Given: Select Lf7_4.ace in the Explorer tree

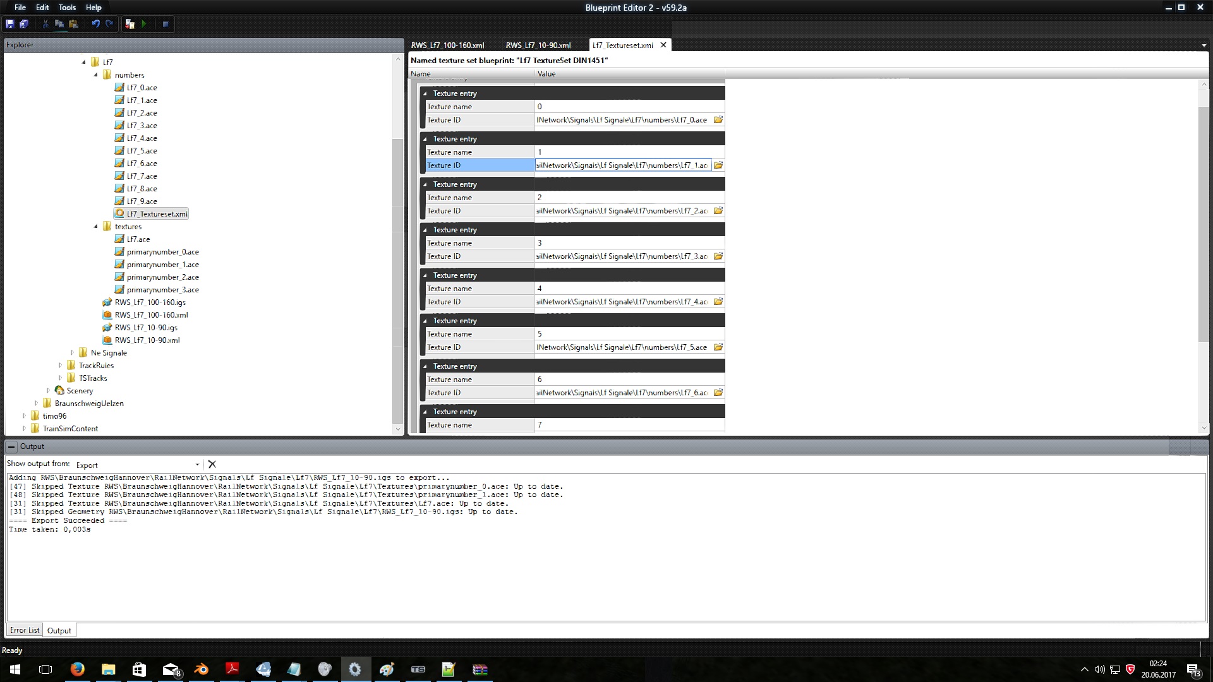Looking at the screenshot, I should 142,138.
